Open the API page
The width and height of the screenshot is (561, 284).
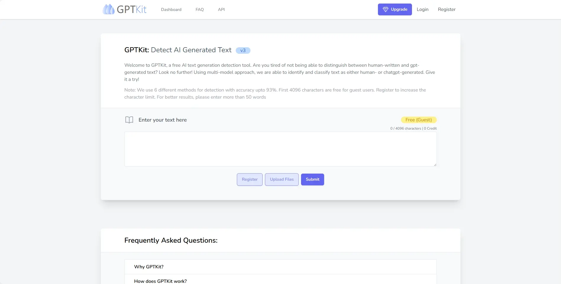click(x=221, y=9)
